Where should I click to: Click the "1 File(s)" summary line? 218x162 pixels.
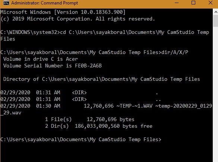click(90, 119)
